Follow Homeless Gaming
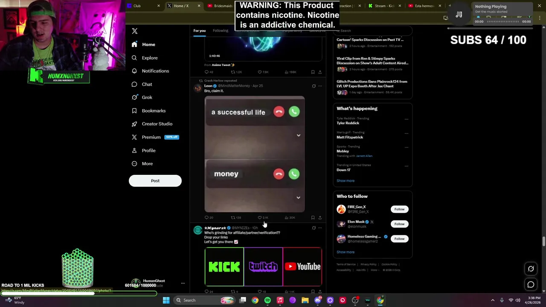 [399, 239]
